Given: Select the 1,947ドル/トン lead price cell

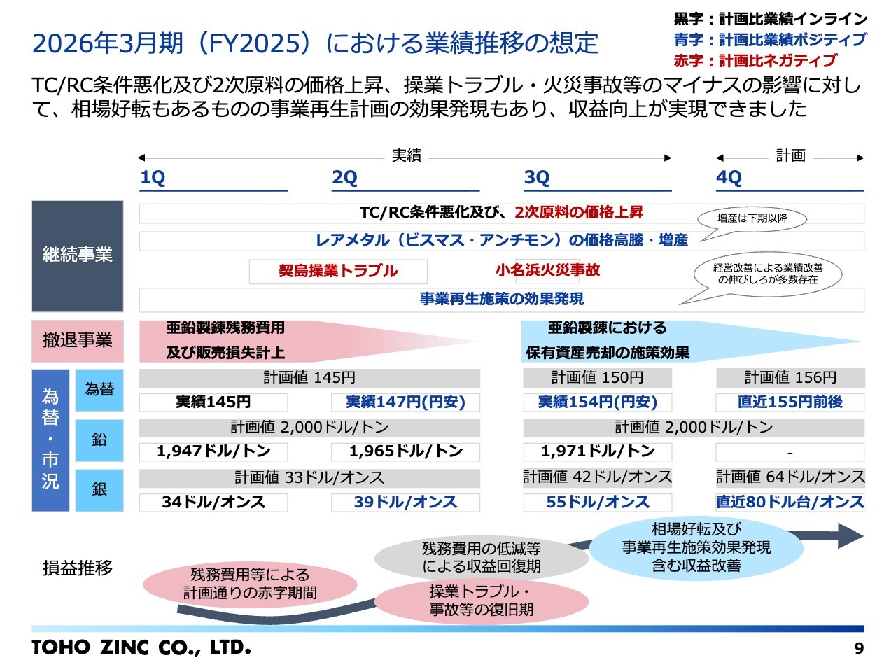Looking at the screenshot, I should point(213,451).
